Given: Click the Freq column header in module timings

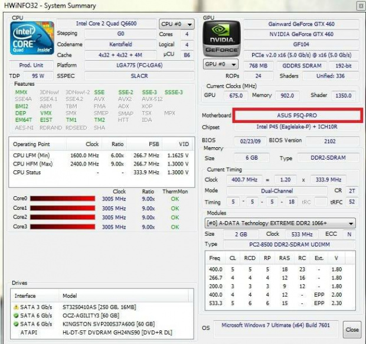Looking at the screenshot, I should click(215, 258).
